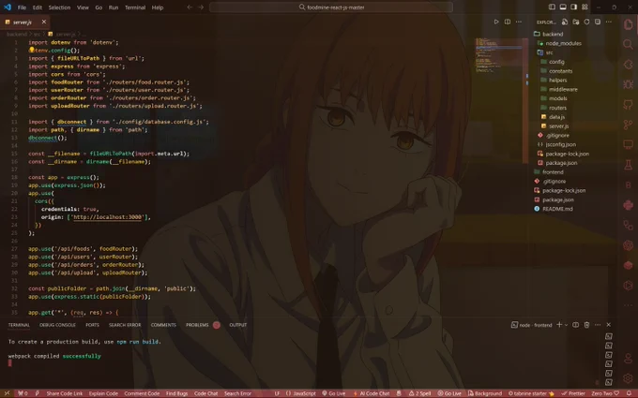Toggle Background extension in status bar
638x398 pixels.
485,393
